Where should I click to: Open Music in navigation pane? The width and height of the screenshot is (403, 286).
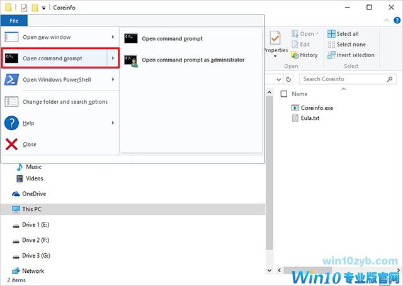point(29,167)
